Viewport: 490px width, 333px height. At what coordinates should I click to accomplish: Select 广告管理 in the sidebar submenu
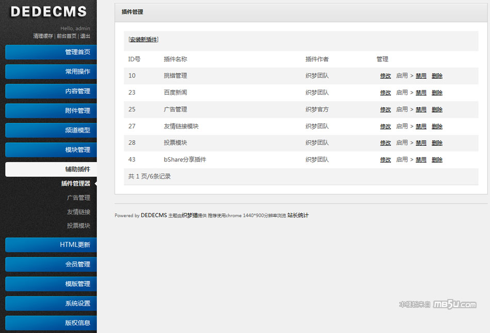[x=78, y=197]
